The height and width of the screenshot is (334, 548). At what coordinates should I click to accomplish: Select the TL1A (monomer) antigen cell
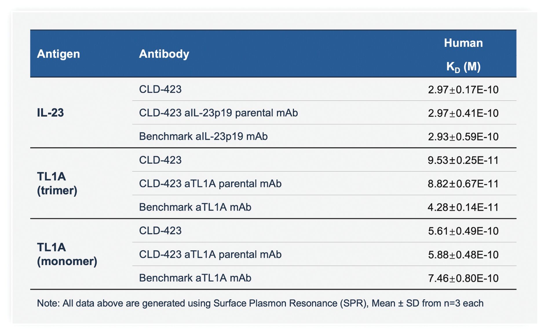point(67,254)
